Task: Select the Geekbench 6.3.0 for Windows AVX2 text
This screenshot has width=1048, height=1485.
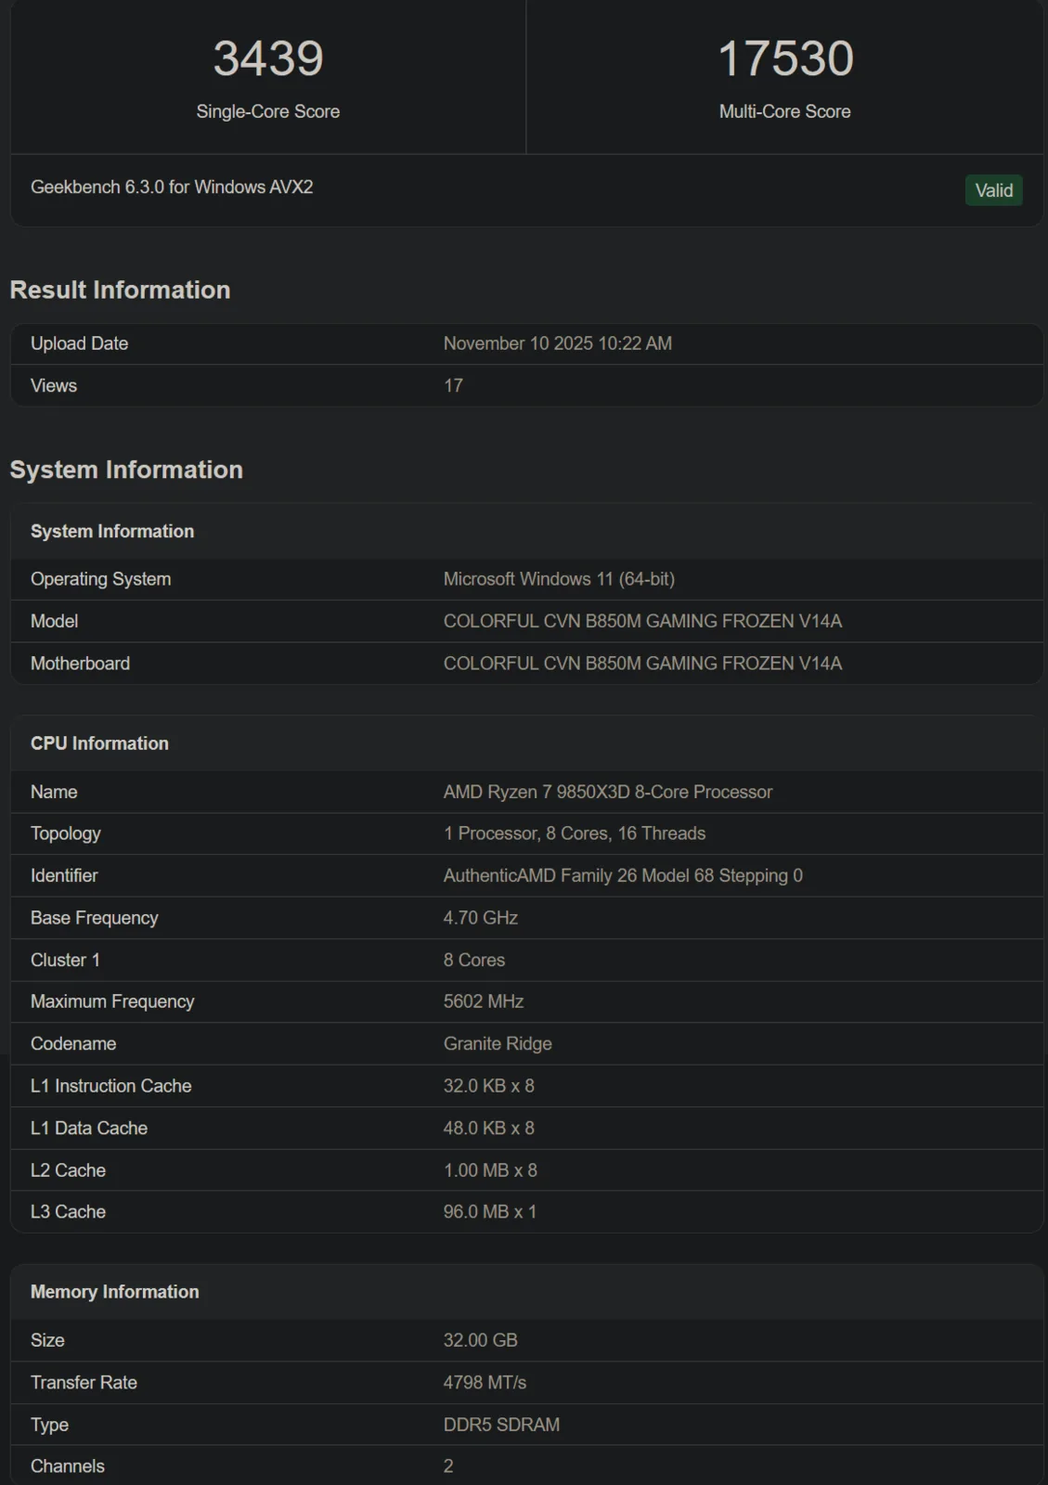Action: (x=172, y=187)
